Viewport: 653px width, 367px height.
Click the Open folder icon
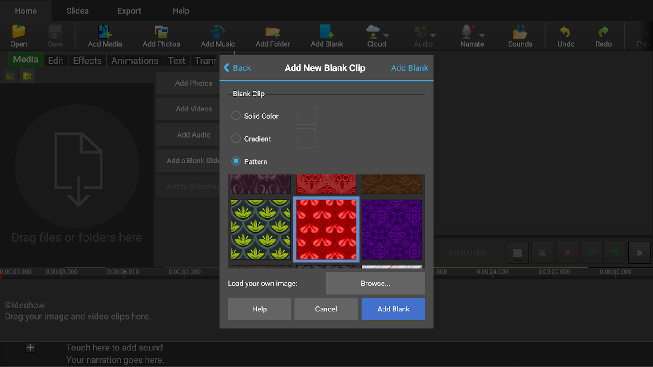click(x=19, y=32)
